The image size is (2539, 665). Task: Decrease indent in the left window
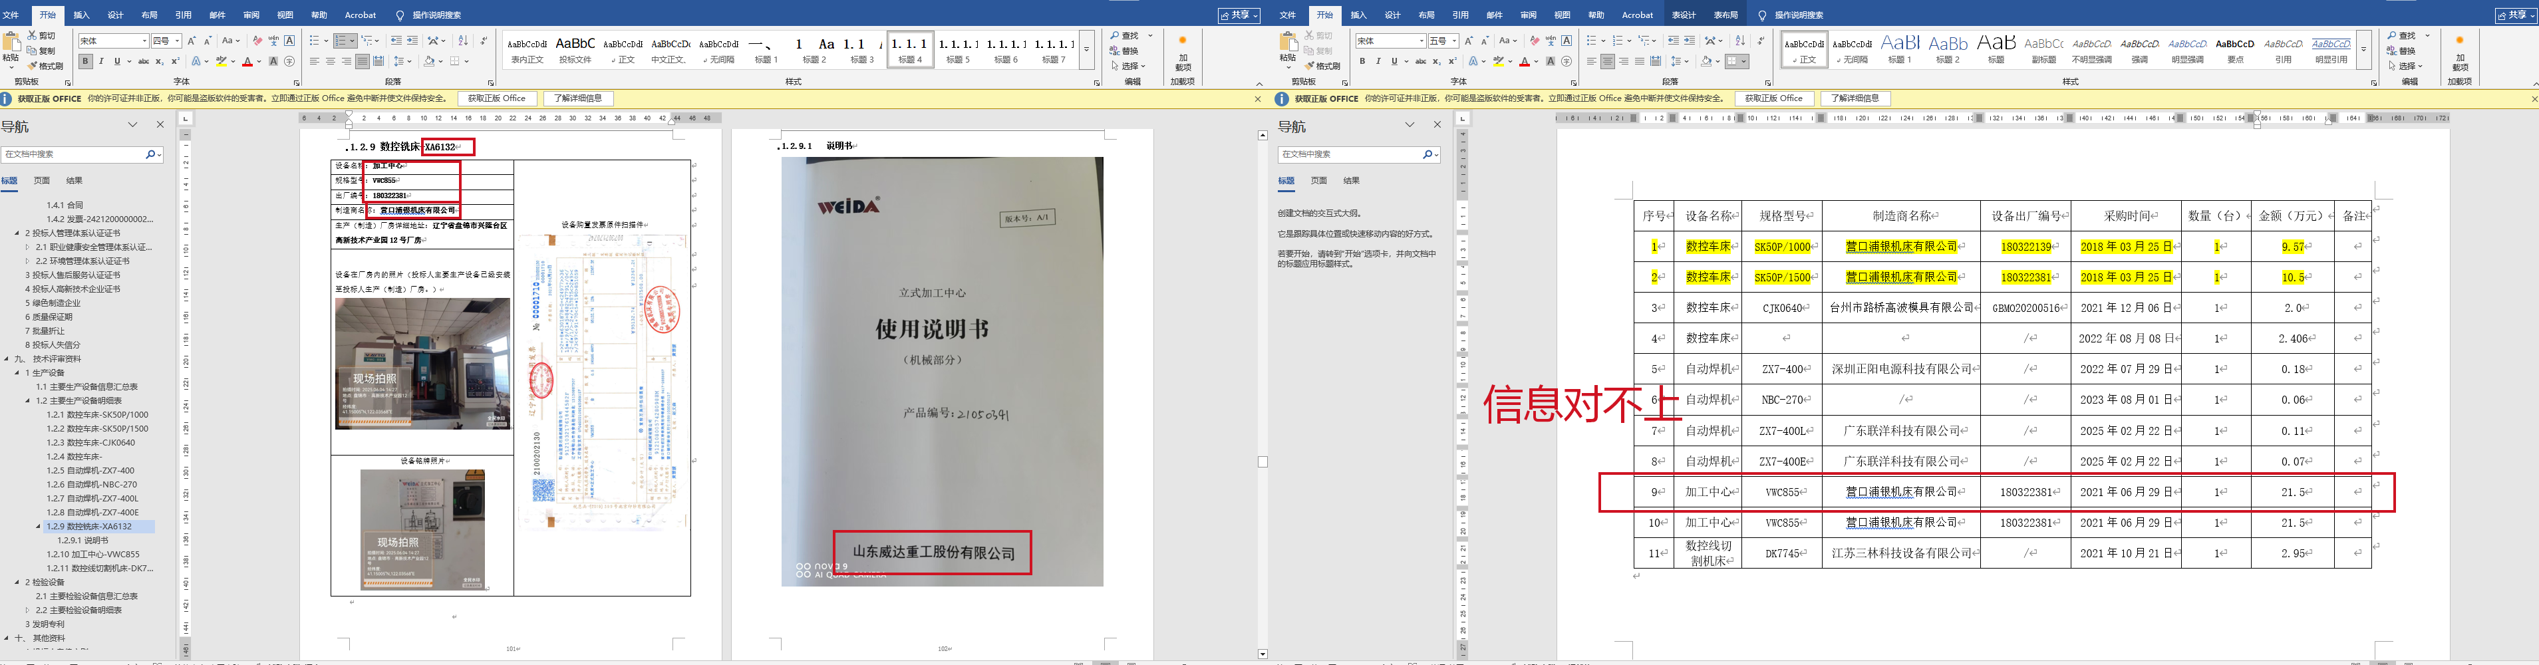point(396,41)
